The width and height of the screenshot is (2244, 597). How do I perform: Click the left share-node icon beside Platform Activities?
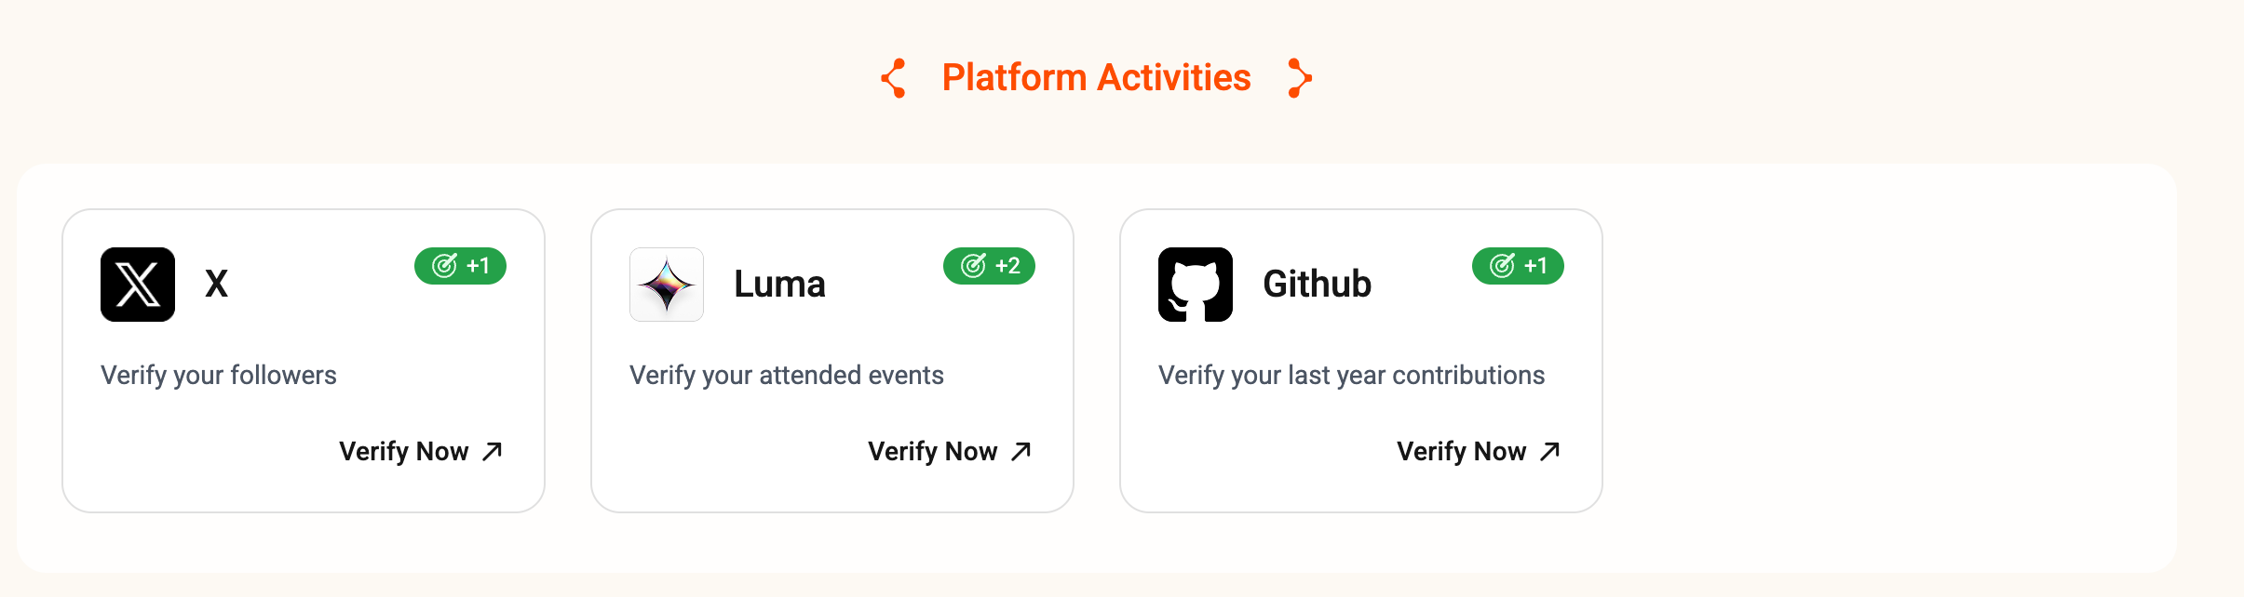click(x=894, y=78)
